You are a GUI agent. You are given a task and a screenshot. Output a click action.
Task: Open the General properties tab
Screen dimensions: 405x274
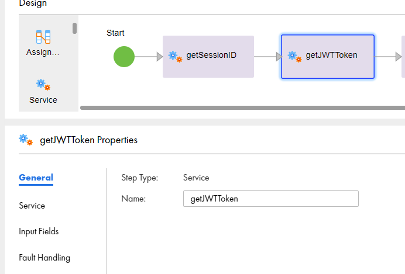click(x=36, y=178)
